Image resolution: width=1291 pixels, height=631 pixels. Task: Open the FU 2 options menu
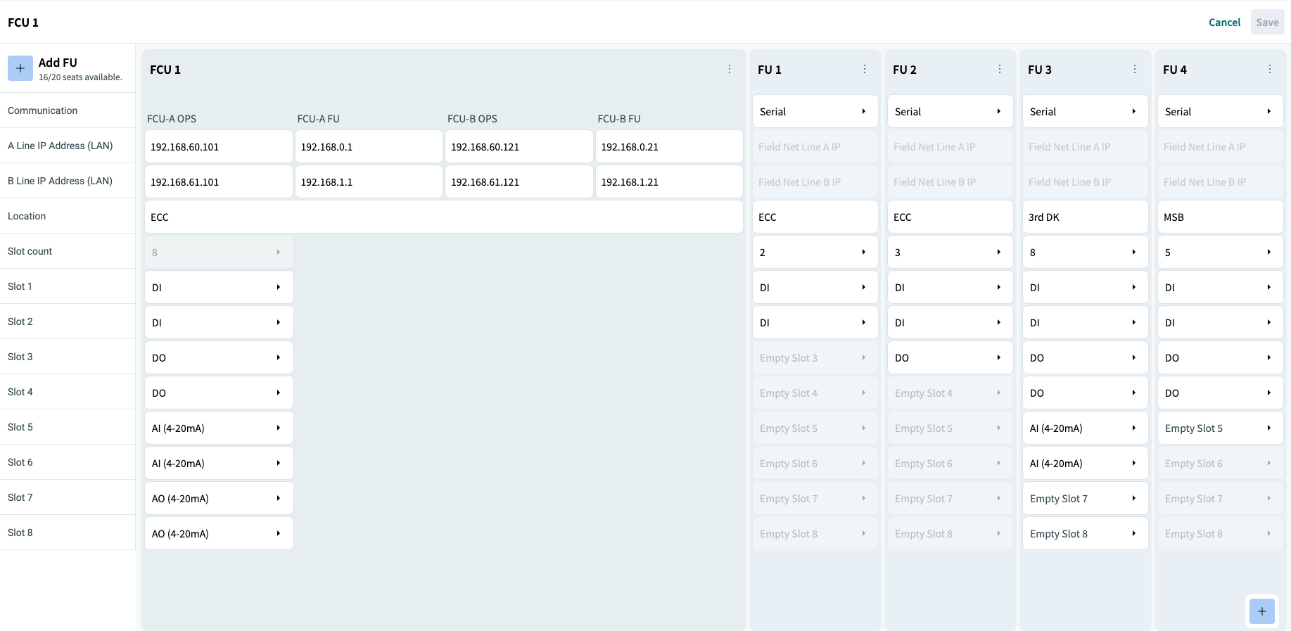click(1000, 69)
